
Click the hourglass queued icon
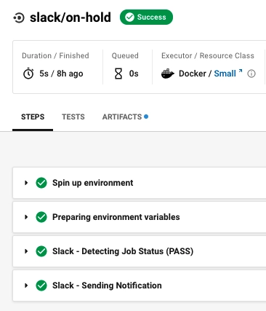118,74
